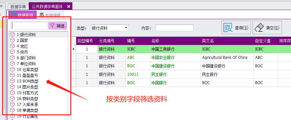Viewport: 291px width, 120px height.
Task: Click the cube icon beside 13 BOM类型
Action: click(x=12, y=81)
